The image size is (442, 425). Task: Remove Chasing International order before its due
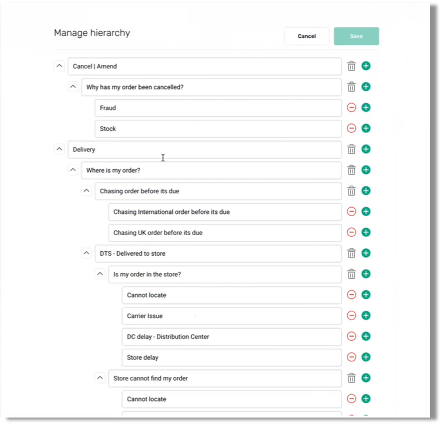(x=351, y=212)
